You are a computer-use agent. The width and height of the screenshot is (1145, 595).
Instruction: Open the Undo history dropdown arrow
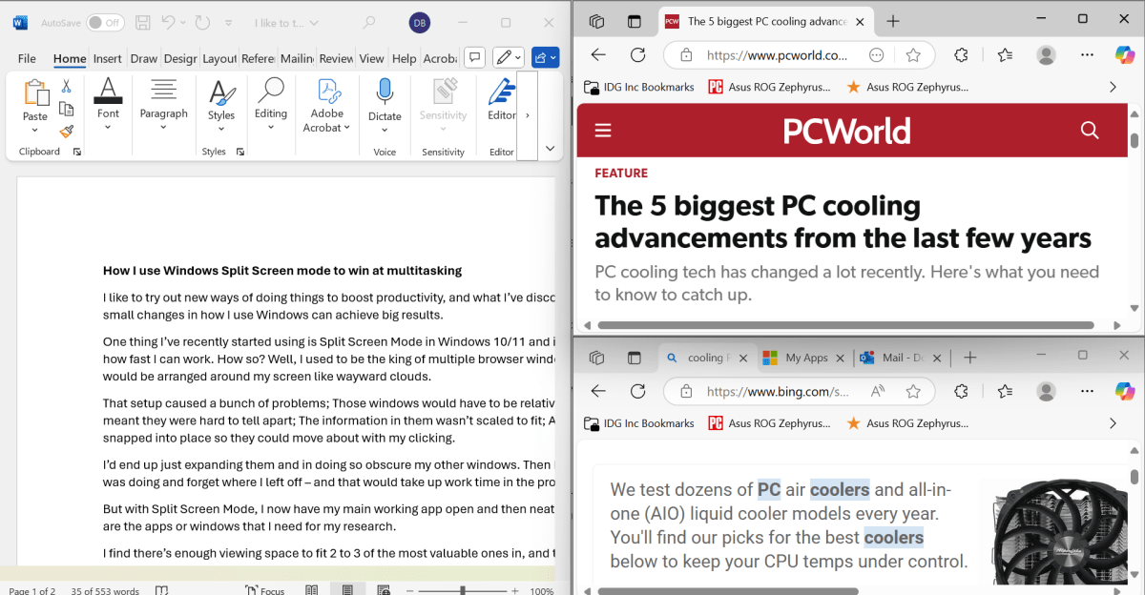[x=184, y=22]
